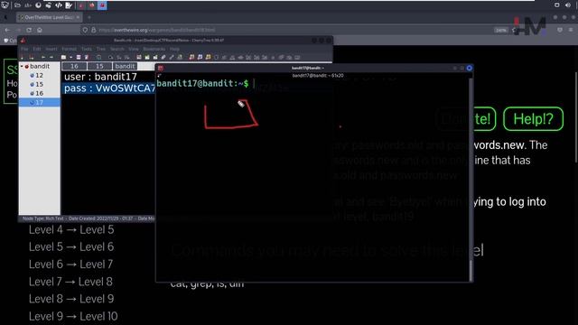Click the 'pass : VwOSWtCA7' line
The height and width of the screenshot is (325, 578).
coord(109,88)
